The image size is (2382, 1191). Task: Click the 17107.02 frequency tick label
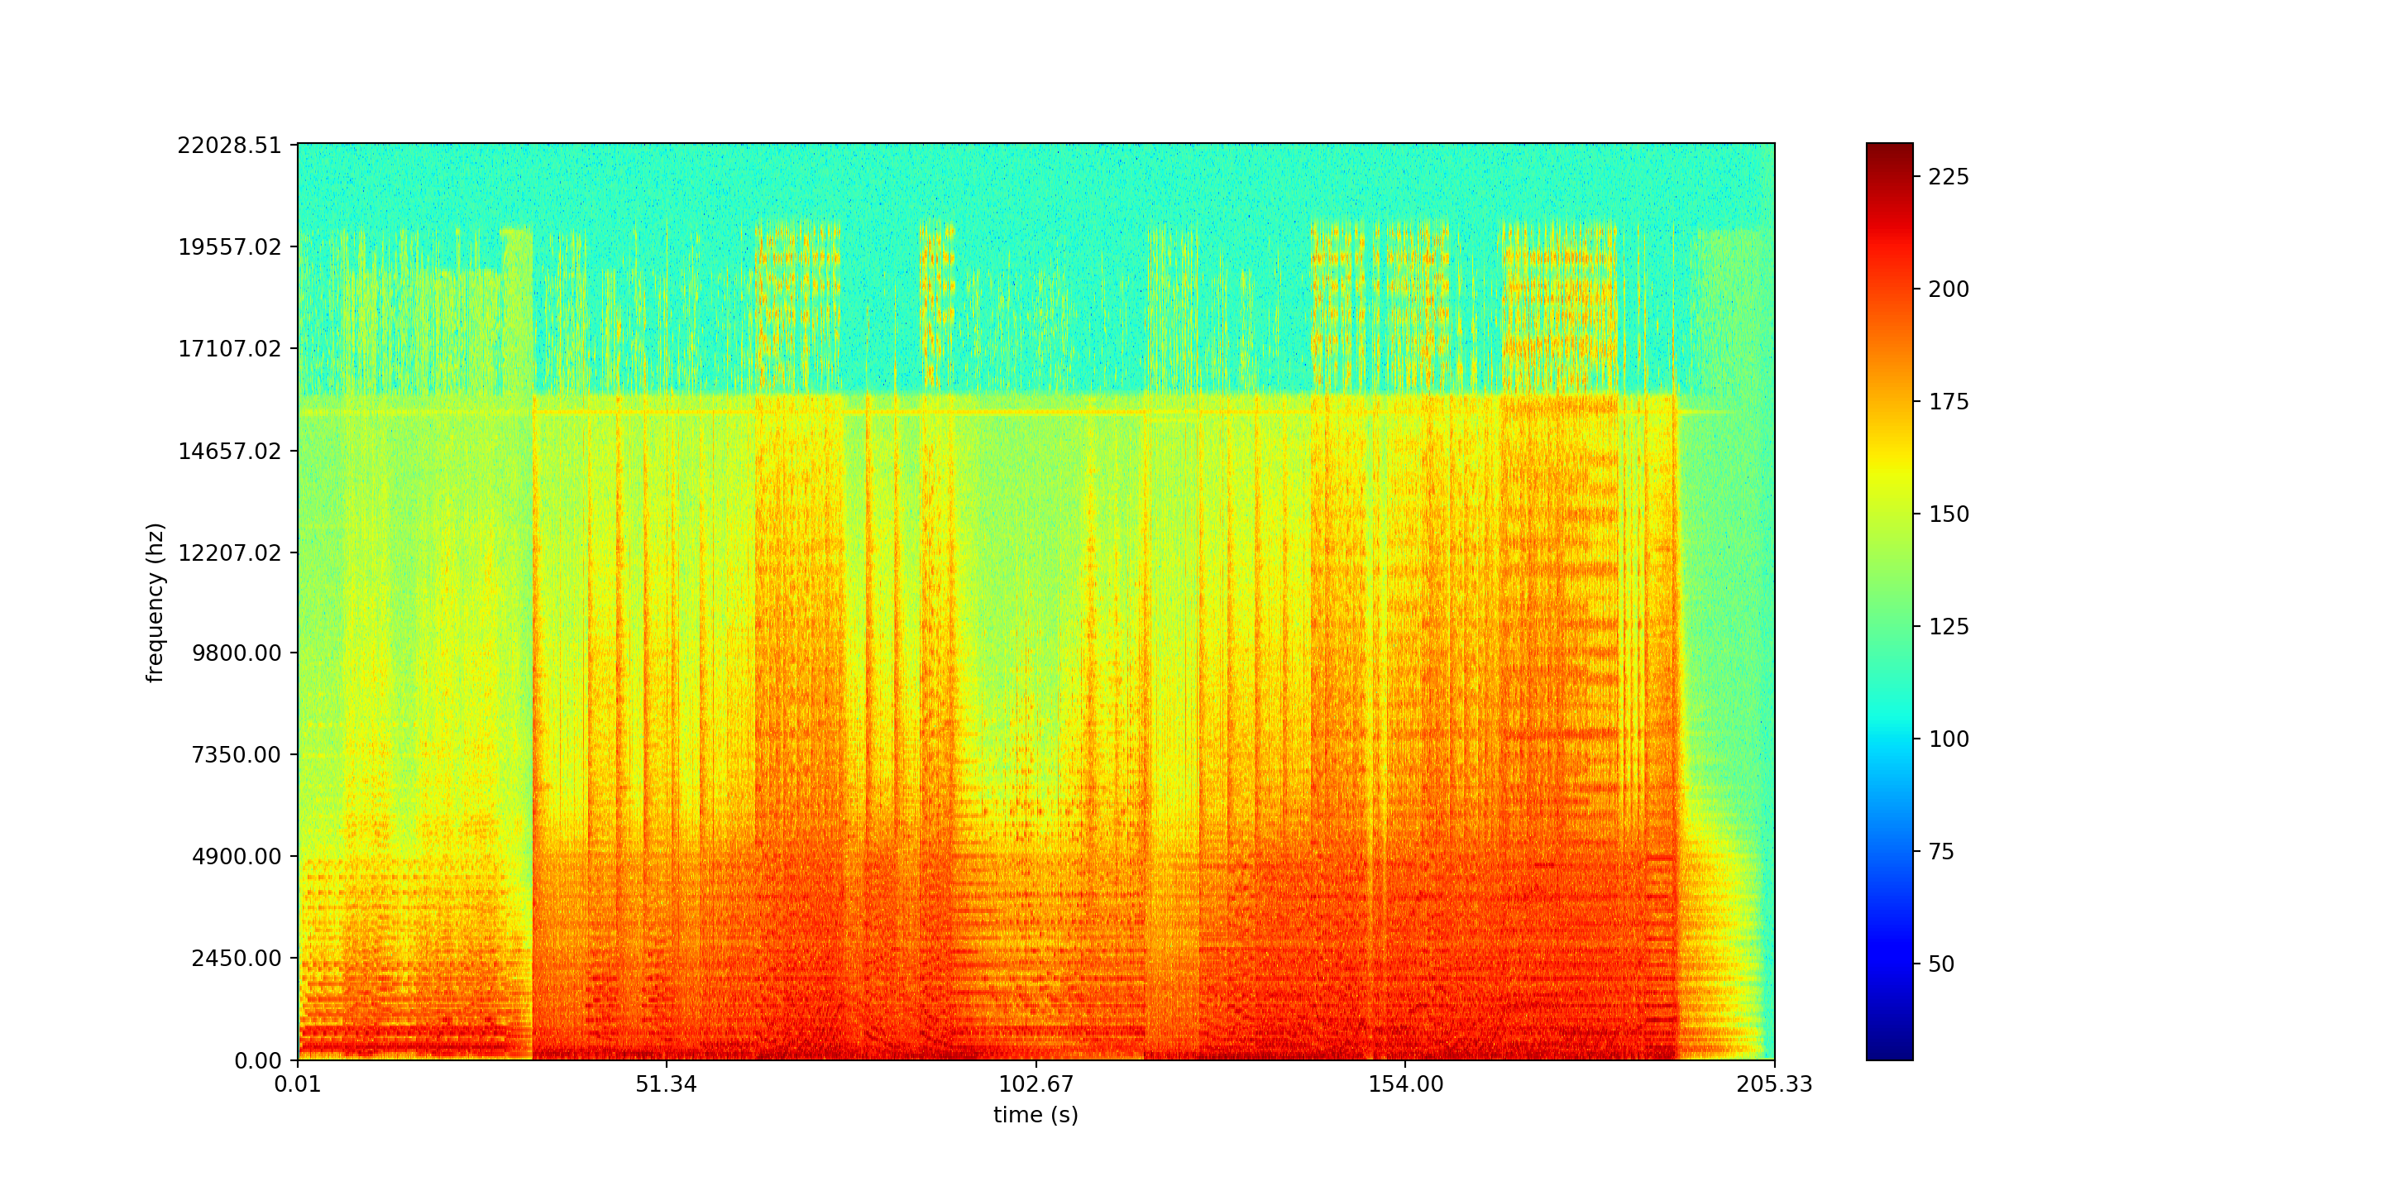tap(228, 348)
